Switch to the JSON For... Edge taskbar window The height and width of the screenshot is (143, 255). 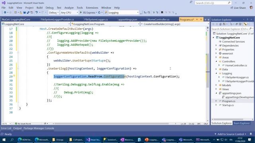[x=25, y=139]
